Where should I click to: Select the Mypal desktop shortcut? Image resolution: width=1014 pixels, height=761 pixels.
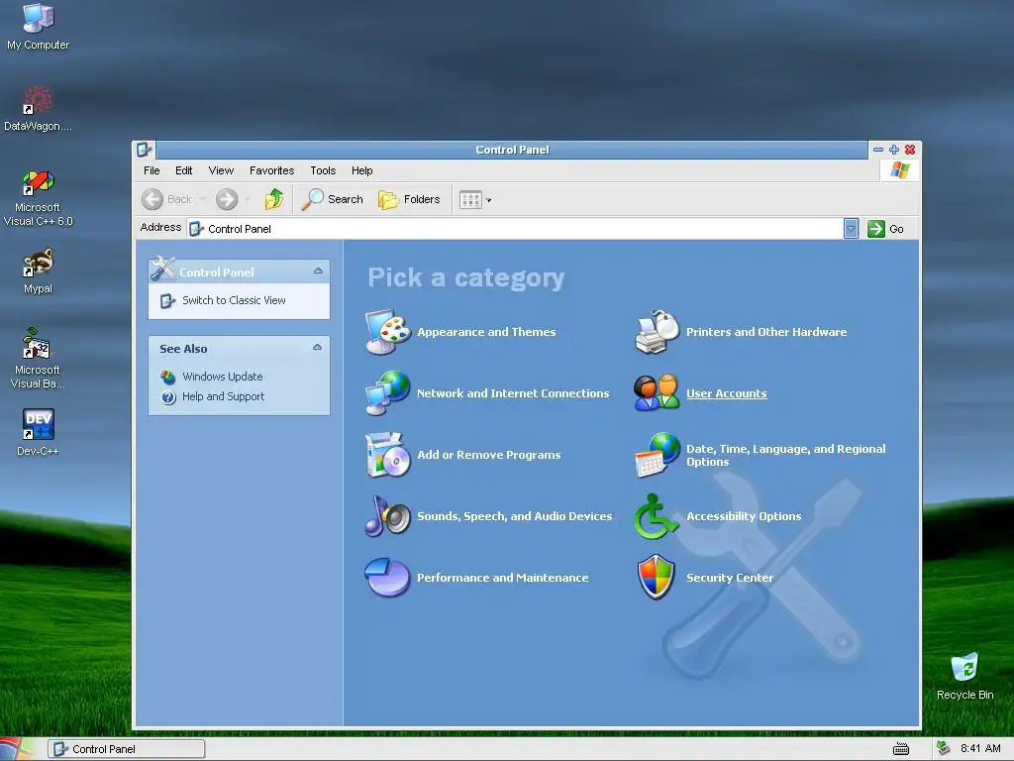pyautogui.click(x=39, y=272)
